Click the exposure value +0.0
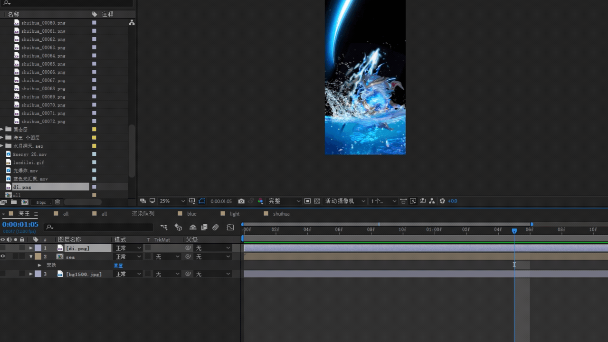 point(453,201)
